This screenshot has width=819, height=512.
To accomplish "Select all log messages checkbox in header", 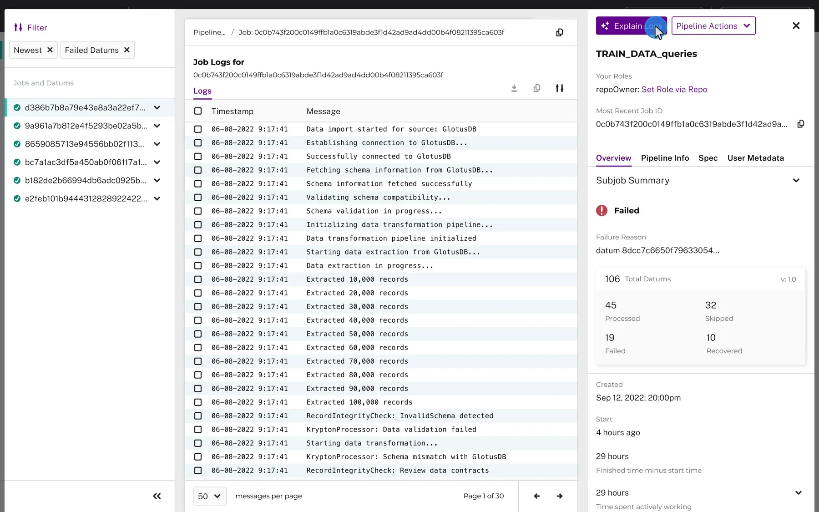I will [x=198, y=111].
